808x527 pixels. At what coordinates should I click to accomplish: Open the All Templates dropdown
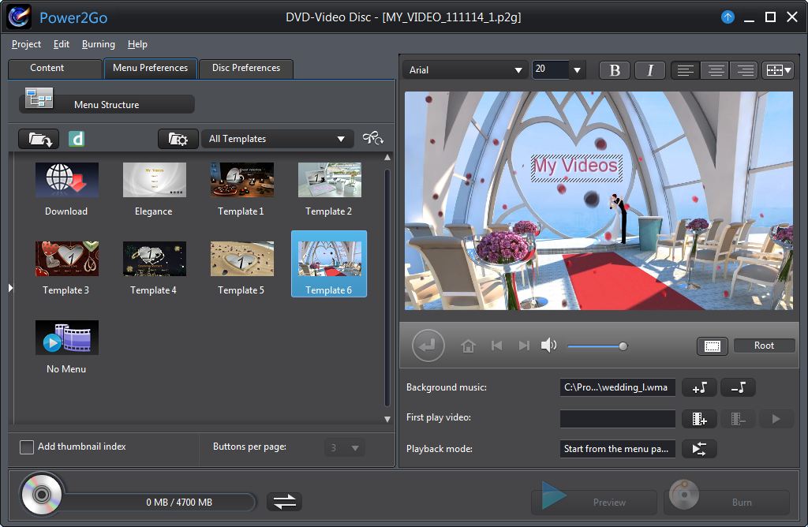(x=277, y=138)
